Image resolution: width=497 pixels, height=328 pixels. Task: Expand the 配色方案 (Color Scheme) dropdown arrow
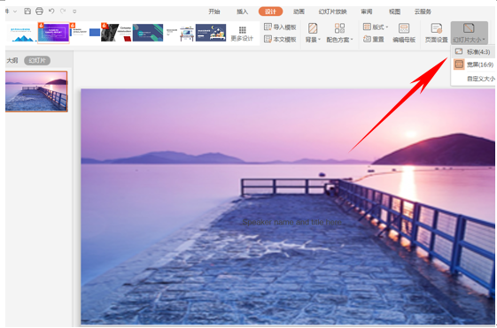point(352,40)
